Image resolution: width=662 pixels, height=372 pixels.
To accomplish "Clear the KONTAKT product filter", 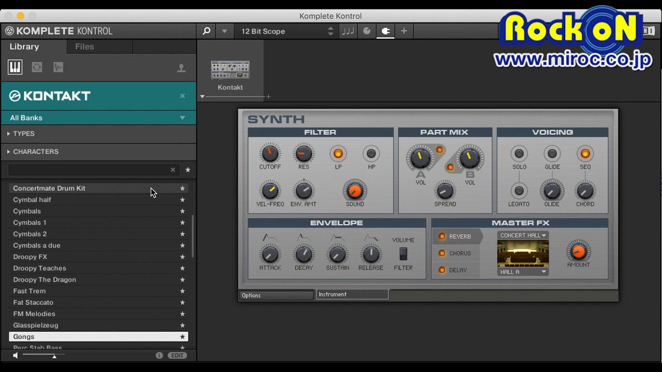I will tap(182, 96).
